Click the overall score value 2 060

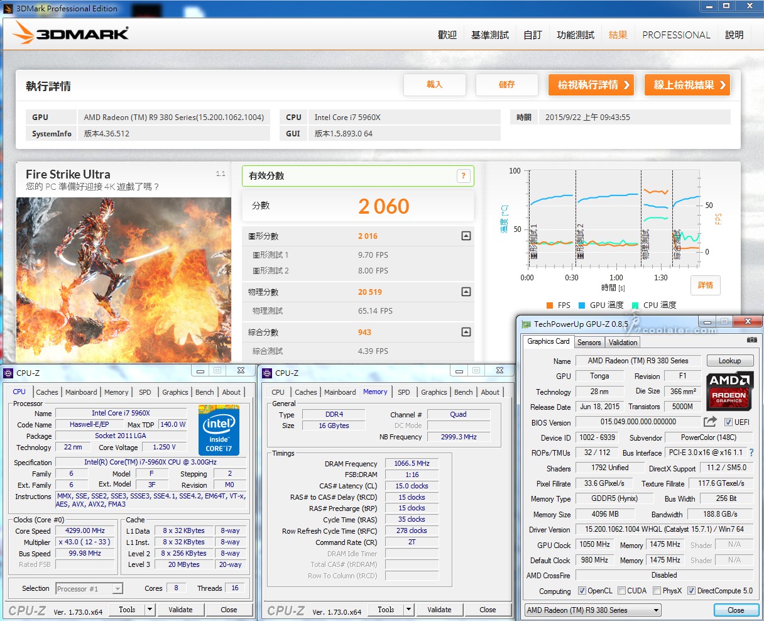coord(384,206)
